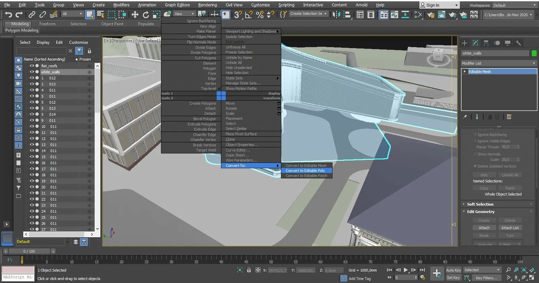Click Object Properties in context menu

pos(242,145)
